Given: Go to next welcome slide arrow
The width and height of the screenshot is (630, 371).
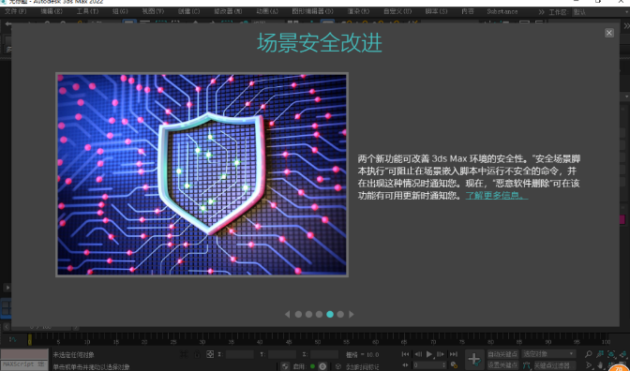Looking at the screenshot, I should tap(352, 314).
